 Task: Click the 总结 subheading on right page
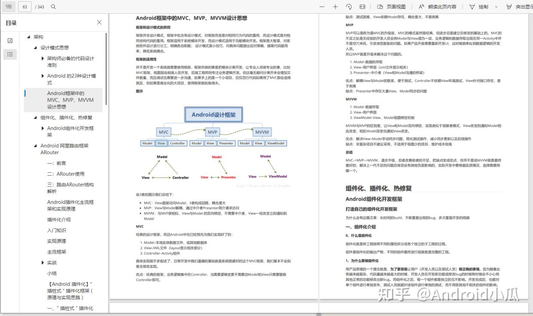click(x=349, y=152)
